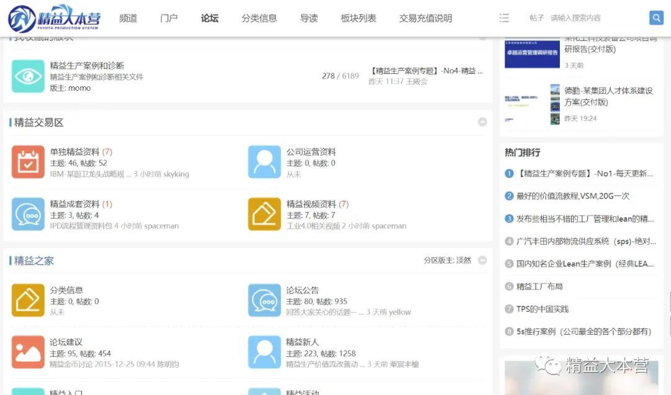Open the 精益大本营 site logo

54,18
